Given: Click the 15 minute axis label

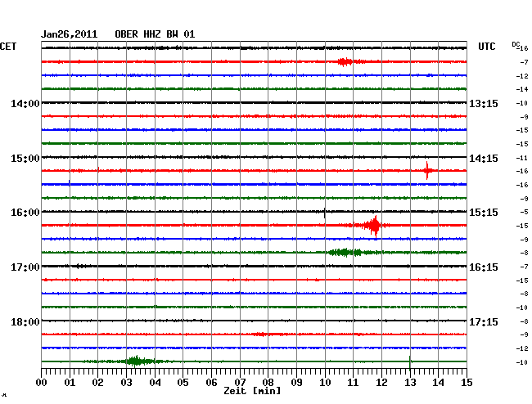Looking at the screenshot, I should (467, 383).
